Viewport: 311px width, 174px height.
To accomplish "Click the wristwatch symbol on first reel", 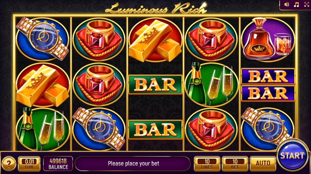I will click(x=42, y=39).
